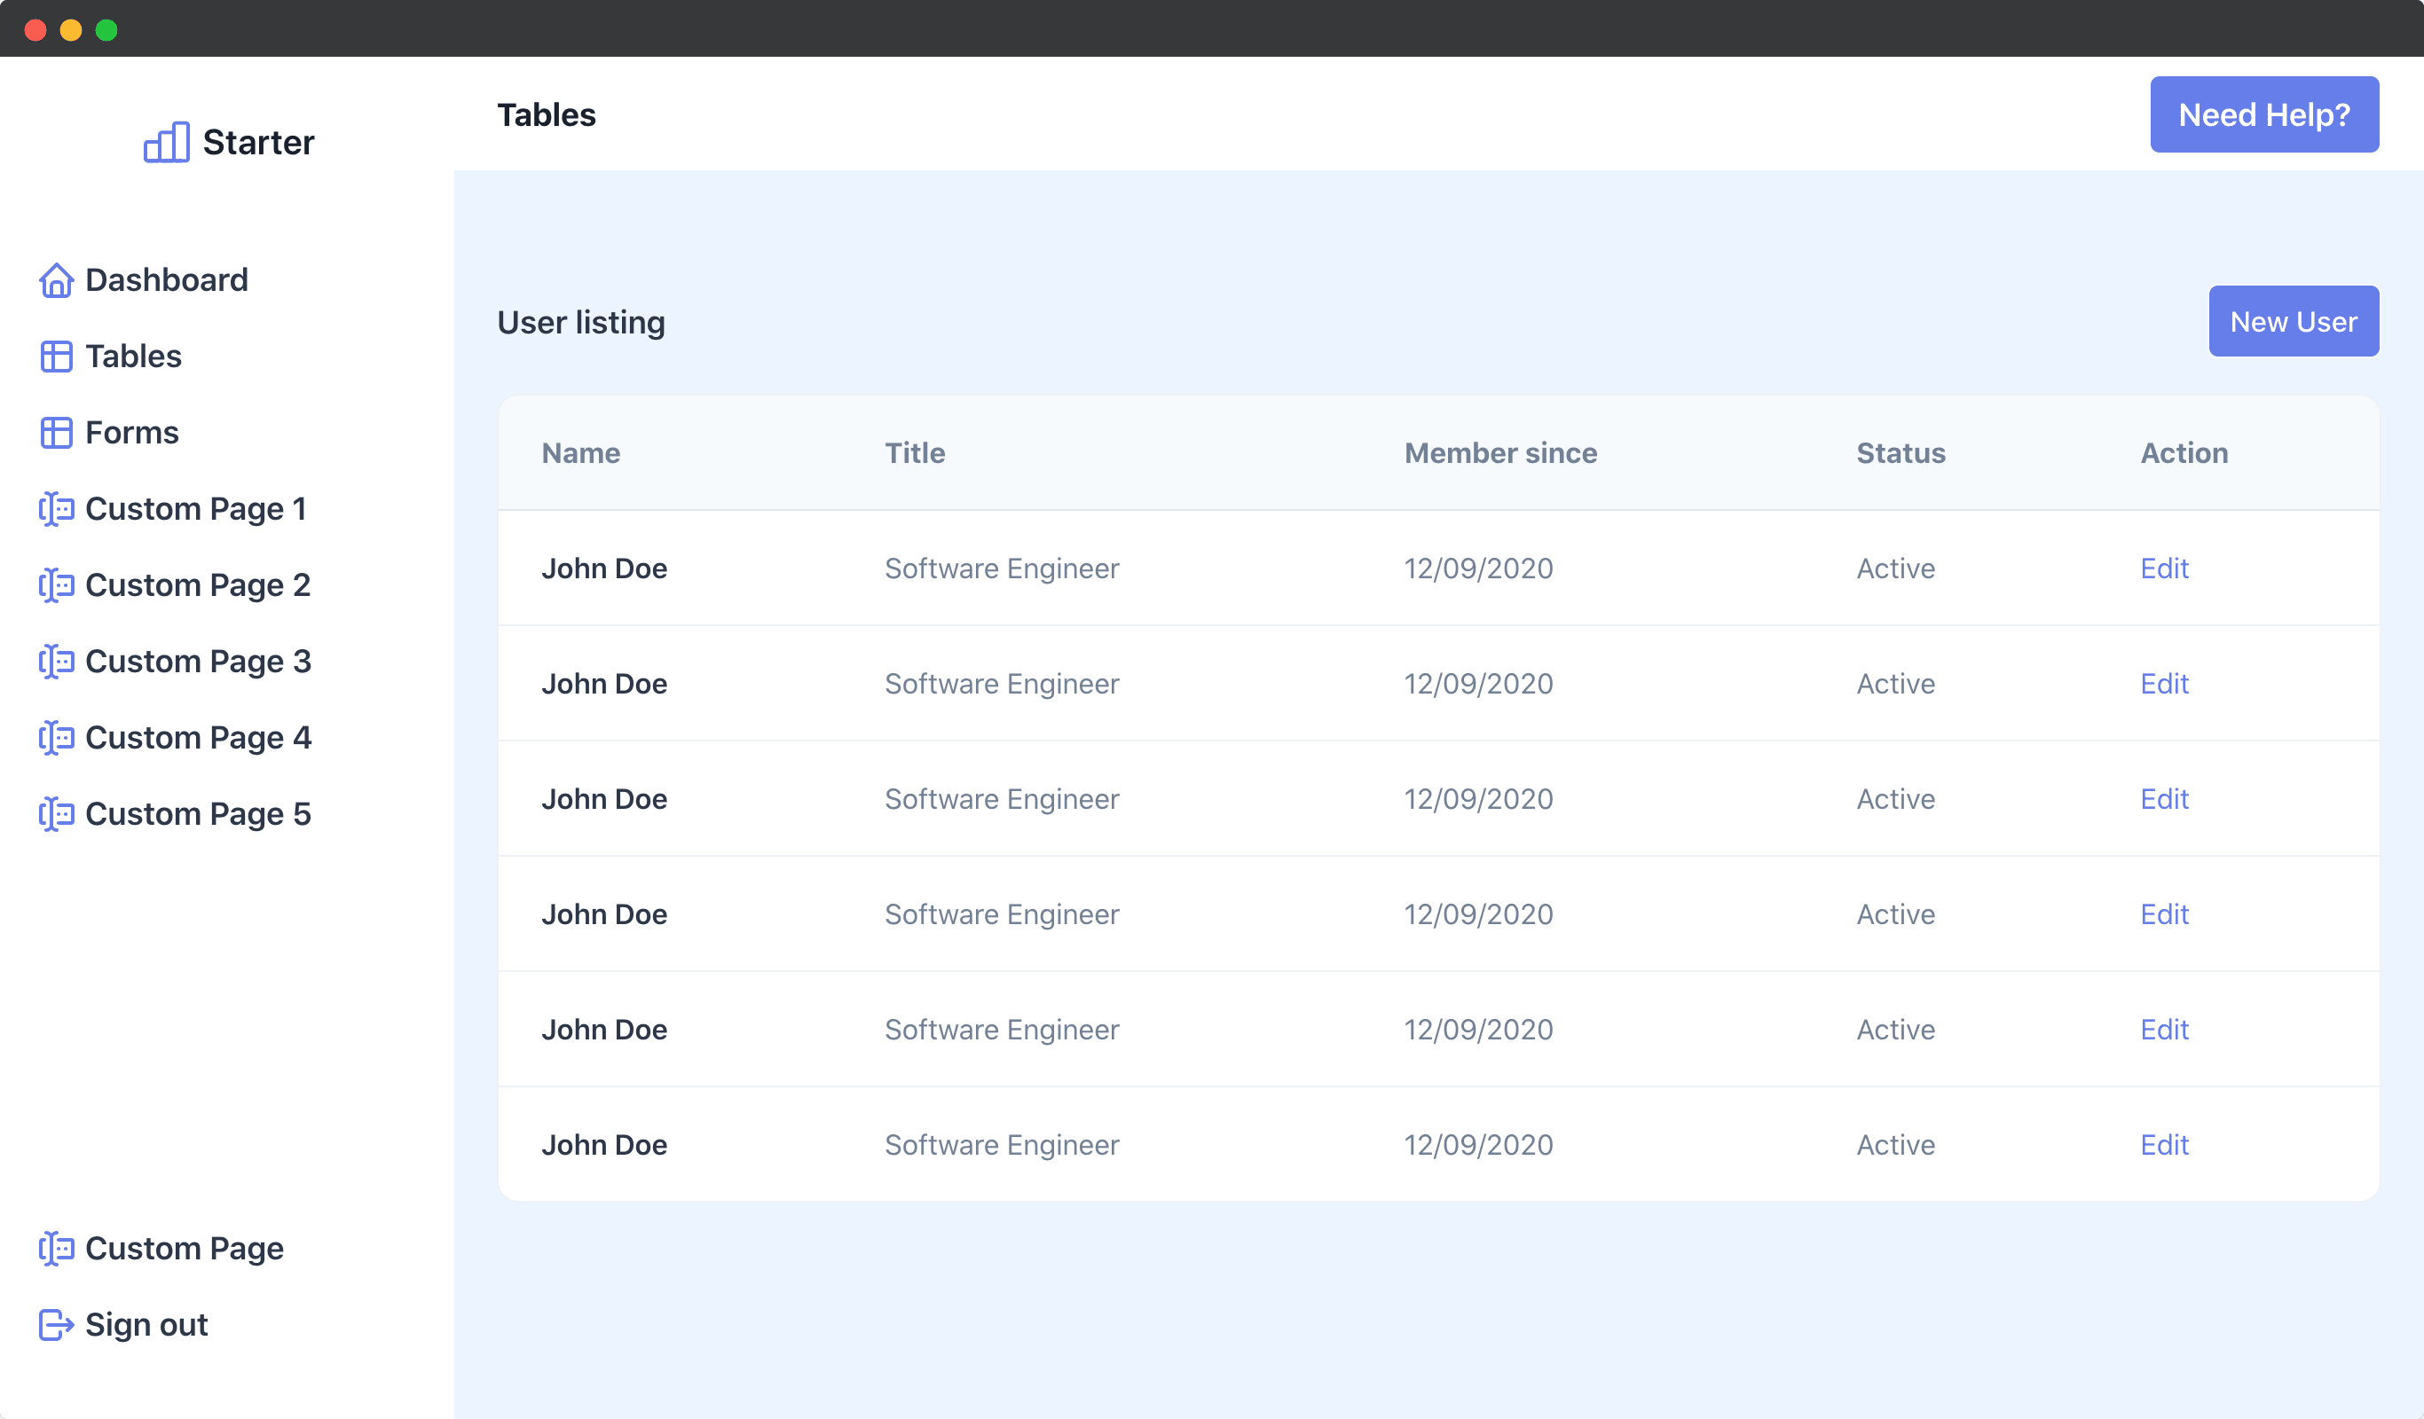The height and width of the screenshot is (1419, 2424).
Task: Click the icon beside Custom Page 1
Action: tap(57, 508)
